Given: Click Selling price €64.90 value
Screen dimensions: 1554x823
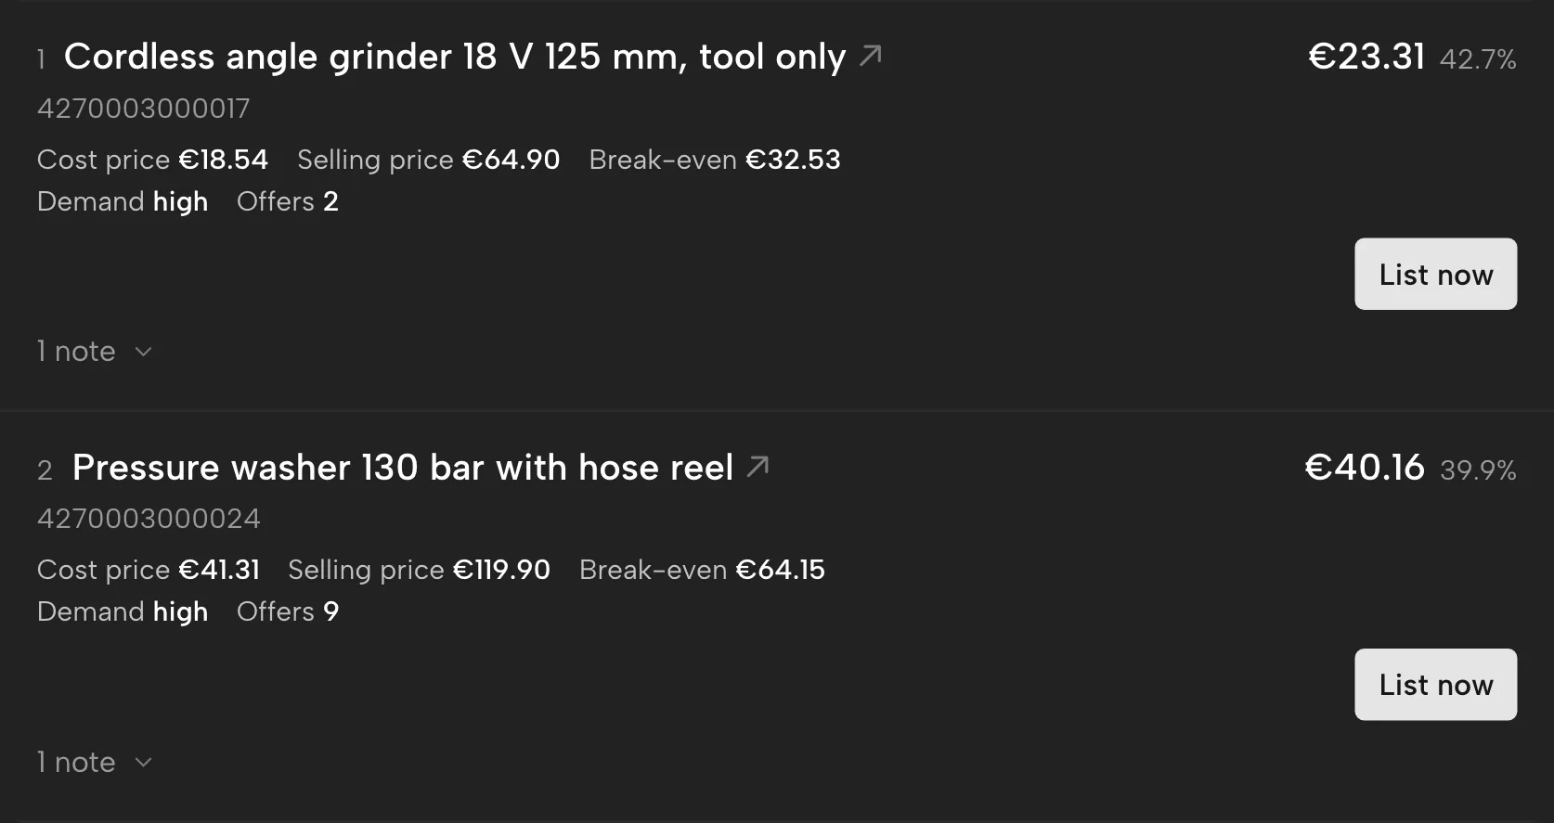Looking at the screenshot, I should 511,160.
